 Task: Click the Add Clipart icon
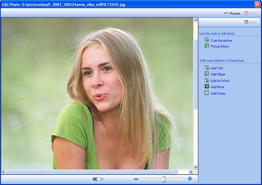[207, 74]
